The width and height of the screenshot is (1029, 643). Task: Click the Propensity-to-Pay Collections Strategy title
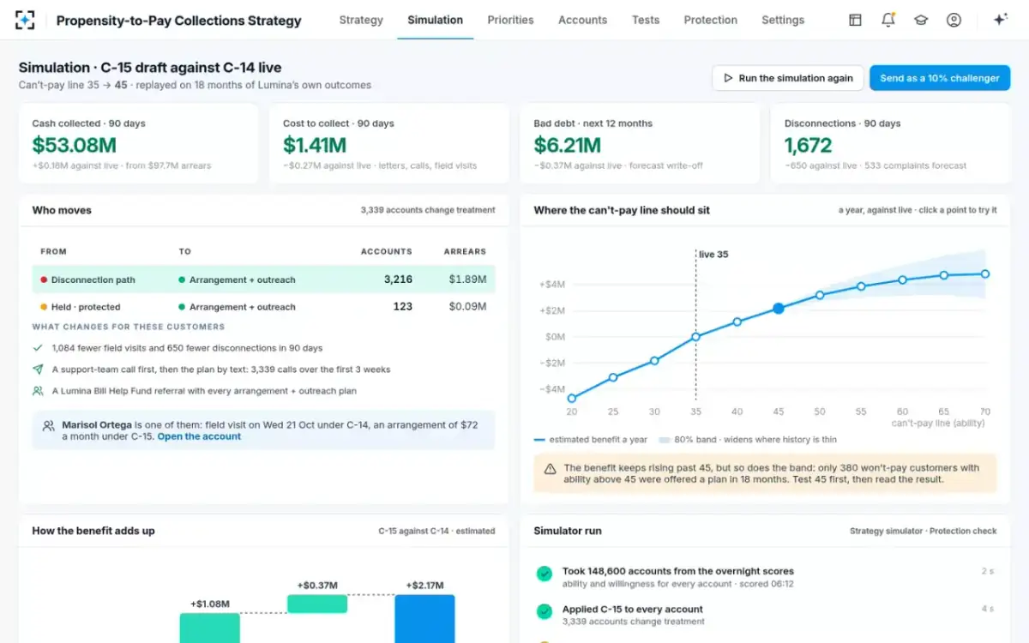178,21
